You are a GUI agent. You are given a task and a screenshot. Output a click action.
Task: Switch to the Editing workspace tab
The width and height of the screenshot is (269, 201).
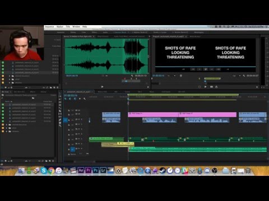[73, 32]
